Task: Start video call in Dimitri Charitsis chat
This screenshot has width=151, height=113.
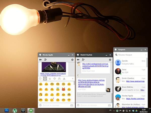Action: pos(78,60)
